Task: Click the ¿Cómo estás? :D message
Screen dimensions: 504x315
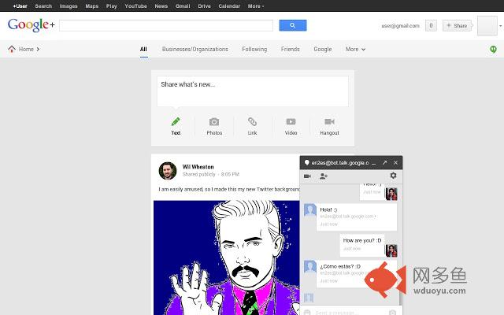Action: tap(357, 273)
